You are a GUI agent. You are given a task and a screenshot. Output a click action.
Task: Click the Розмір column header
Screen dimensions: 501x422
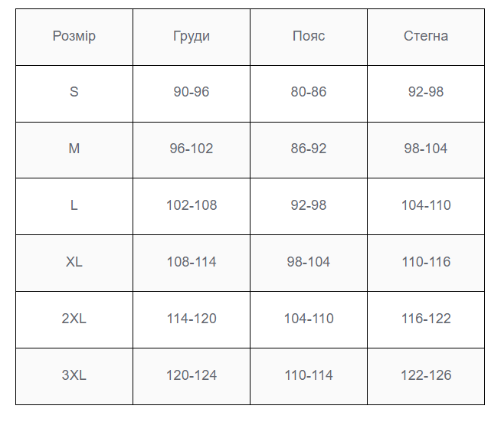pyautogui.click(x=74, y=37)
